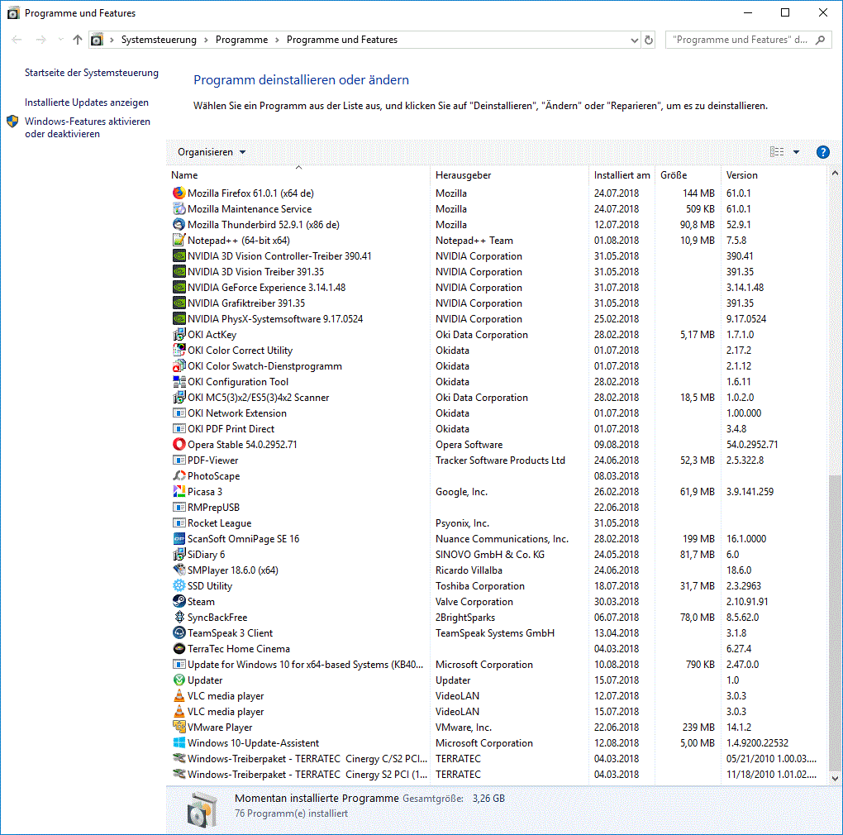The width and height of the screenshot is (843, 835).
Task: Click the Mozilla Firefox 61.0.1 icon
Action: [179, 193]
